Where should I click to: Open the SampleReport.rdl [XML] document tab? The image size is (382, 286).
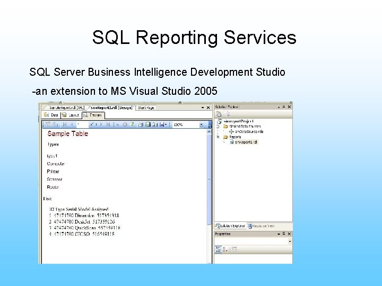pyautogui.click(x=66, y=108)
